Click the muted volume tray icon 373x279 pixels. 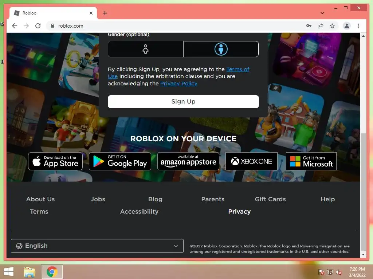[338, 272]
